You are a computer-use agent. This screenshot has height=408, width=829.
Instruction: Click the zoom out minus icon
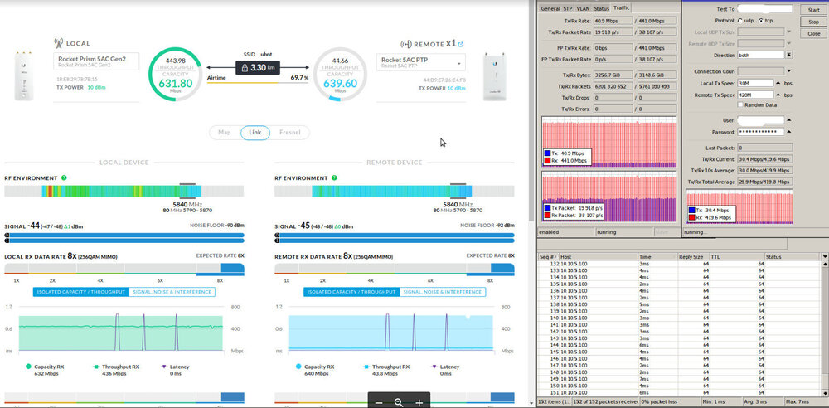click(x=378, y=402)
